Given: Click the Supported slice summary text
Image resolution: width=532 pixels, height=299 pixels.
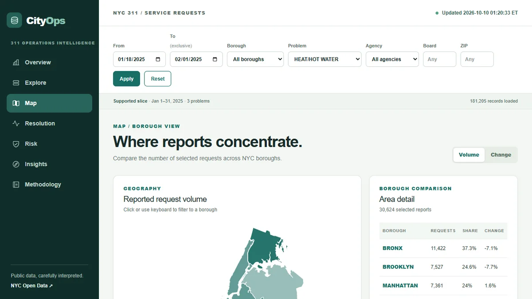Looking at the screenshot, I should click(x=161, y=101).
